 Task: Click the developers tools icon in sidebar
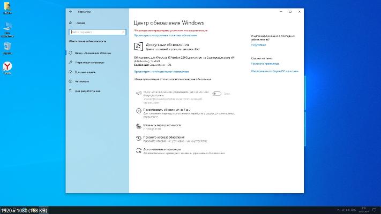pos(70,91)
